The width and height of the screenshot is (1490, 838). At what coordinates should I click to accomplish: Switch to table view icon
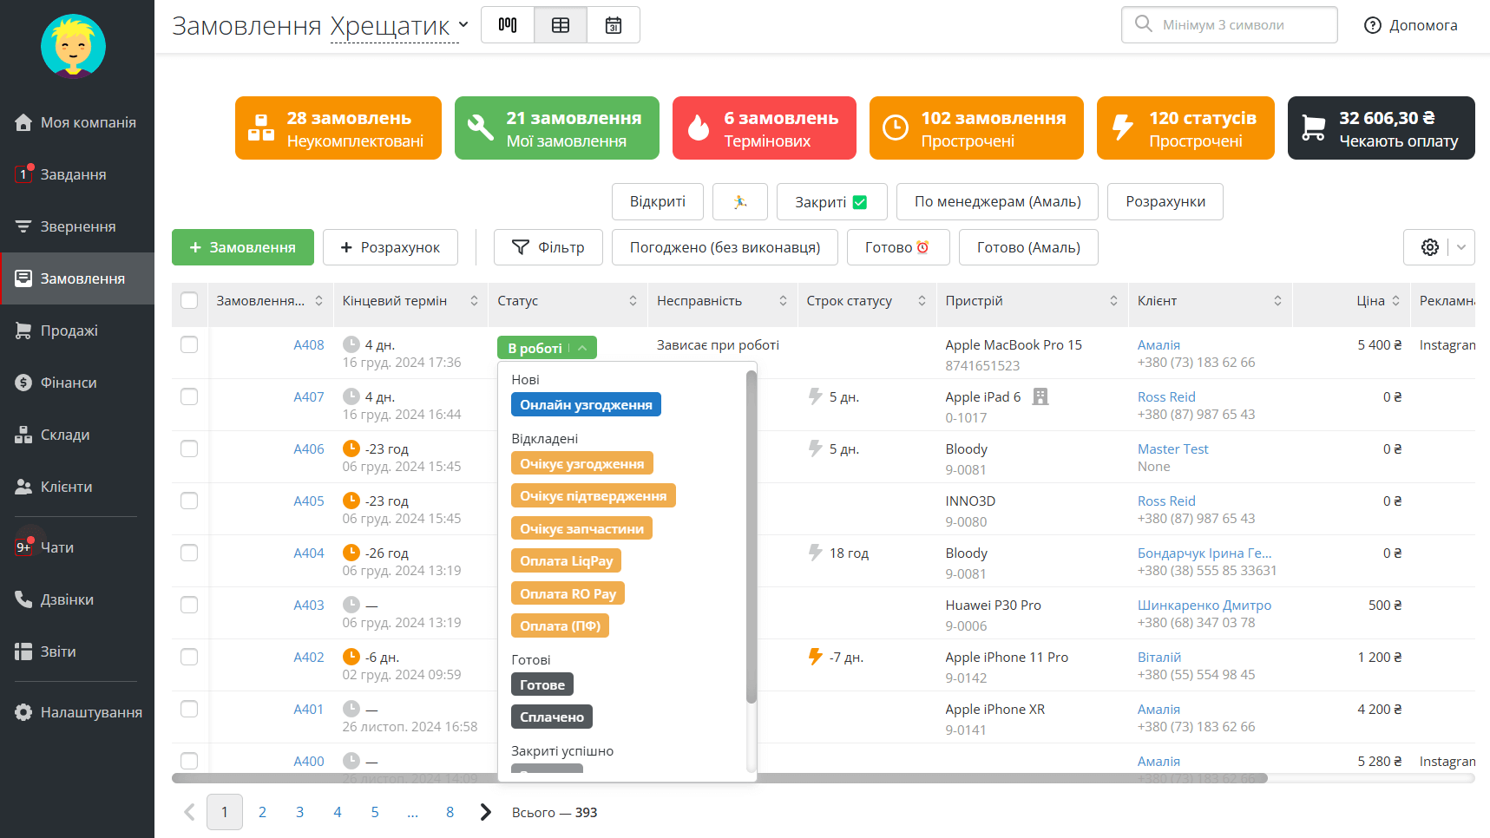(x=561, y=24)
